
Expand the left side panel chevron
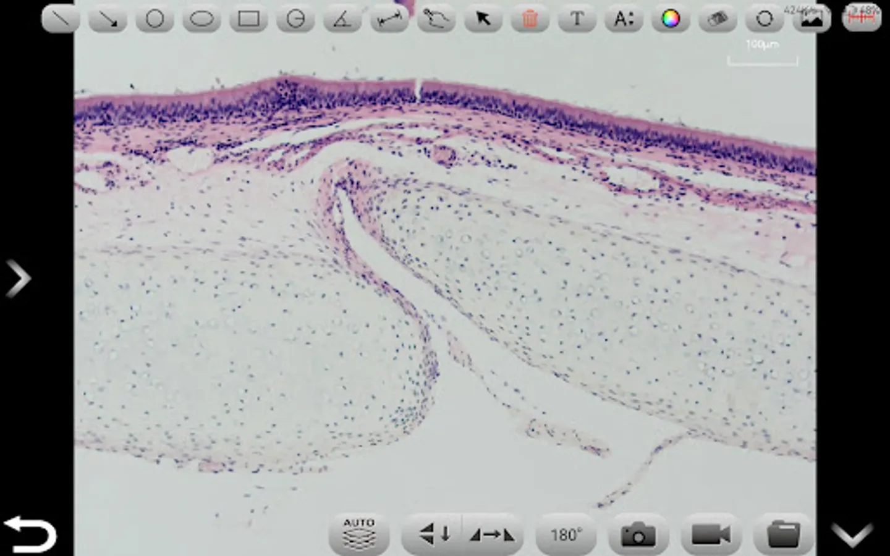[19, 279]
